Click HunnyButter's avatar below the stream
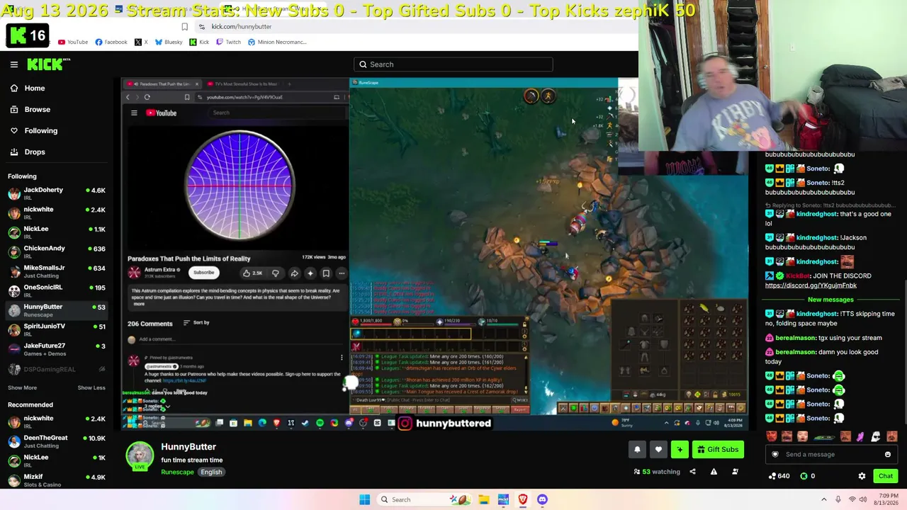This screenshot has height=510, width=907. click(x=140, y=455)
